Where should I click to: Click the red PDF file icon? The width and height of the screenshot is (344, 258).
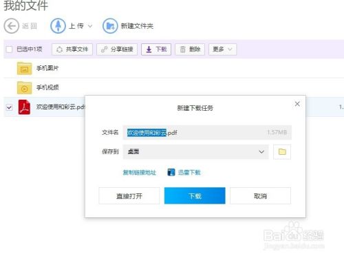(x=24, y=107)
